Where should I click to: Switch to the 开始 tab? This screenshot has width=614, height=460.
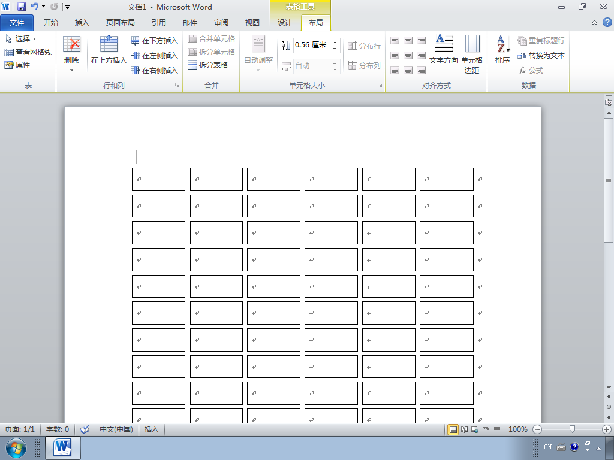(50, 23)
